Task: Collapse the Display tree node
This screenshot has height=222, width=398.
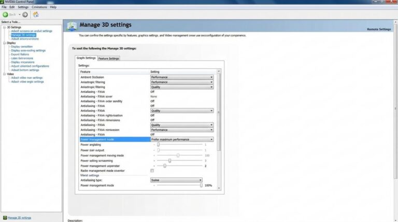Action: (4, 43)
